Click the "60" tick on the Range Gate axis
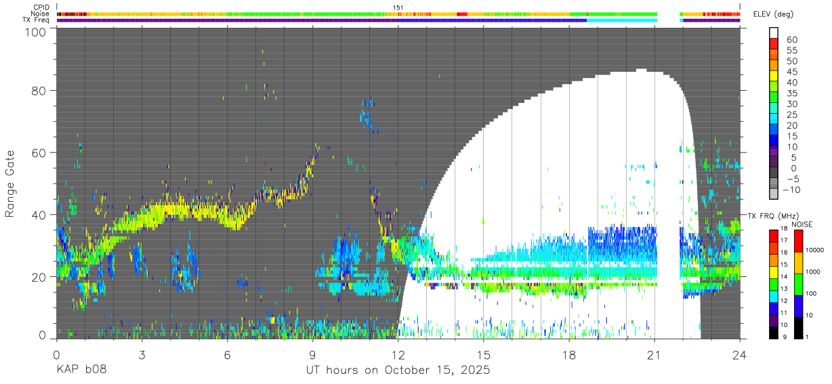832x384 pixels. [x=38, y=153]
